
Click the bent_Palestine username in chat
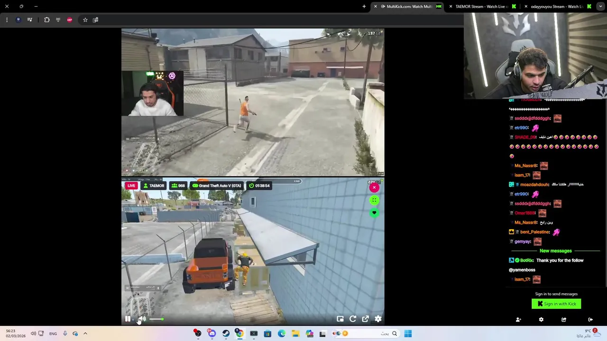(534, 232)
